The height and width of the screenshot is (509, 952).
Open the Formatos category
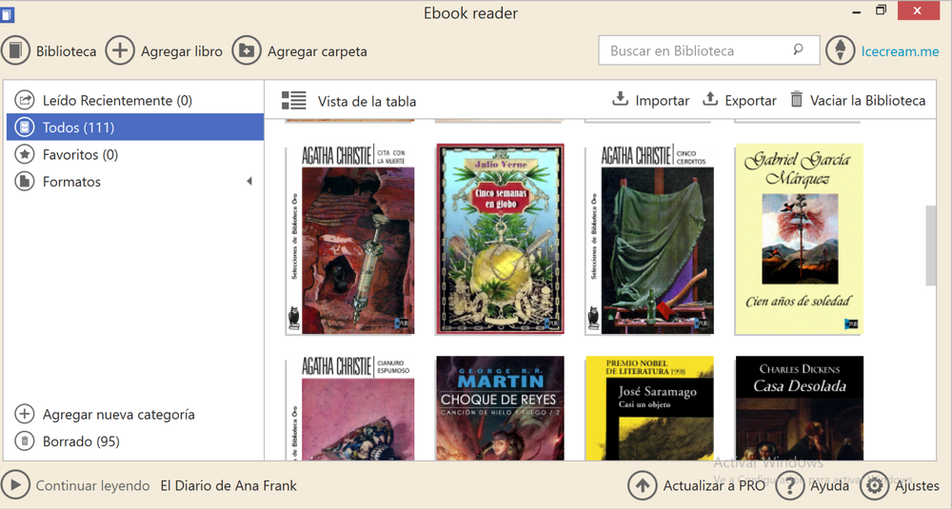[135, 182]
